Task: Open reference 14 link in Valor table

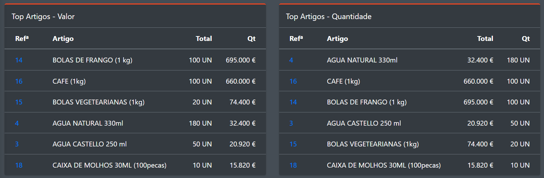Action: (19, 60)
